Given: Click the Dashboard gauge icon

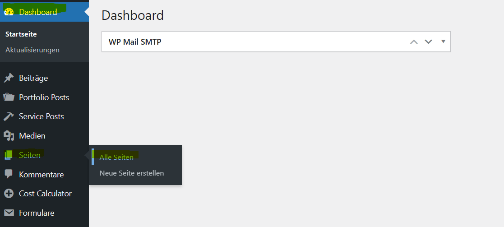Looking at the screenshot, I should pyautogui.click(x=9, y=12).
